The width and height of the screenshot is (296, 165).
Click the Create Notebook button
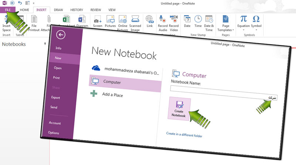pos(179,109)
